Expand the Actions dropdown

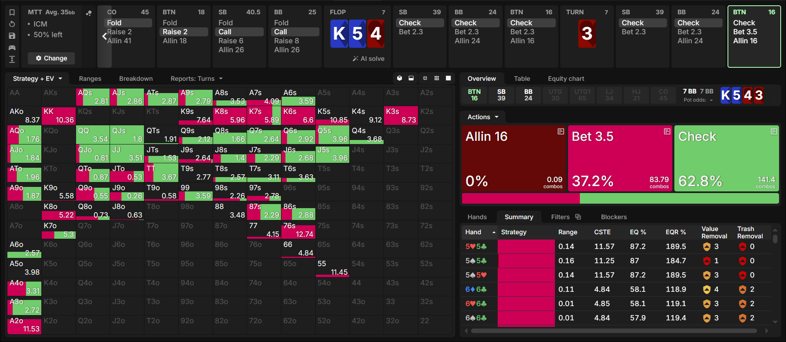(x=483, y=117)
